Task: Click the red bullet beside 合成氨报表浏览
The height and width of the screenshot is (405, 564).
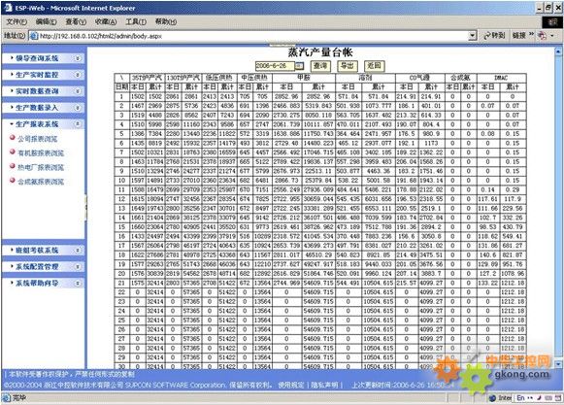Action: tap(13, 181)
